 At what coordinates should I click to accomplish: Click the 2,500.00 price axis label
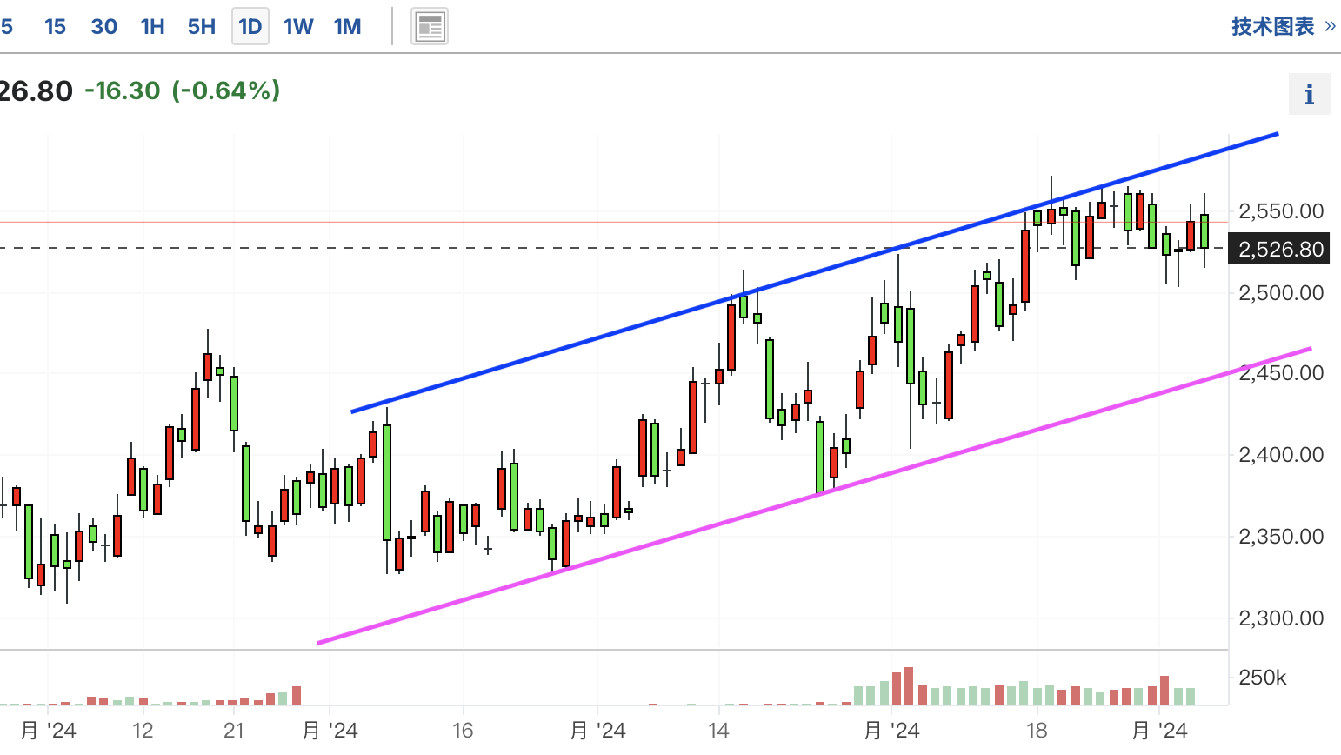pos(1281,292)
